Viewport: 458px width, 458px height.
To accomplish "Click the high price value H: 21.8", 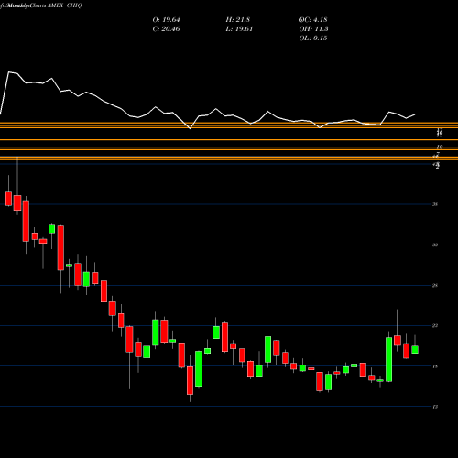I will pos(238,20).
